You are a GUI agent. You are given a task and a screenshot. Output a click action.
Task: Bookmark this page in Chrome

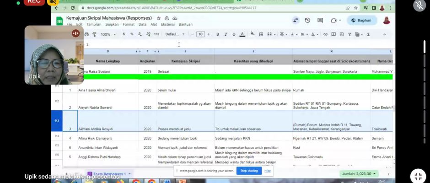click(x=355, y=8)
